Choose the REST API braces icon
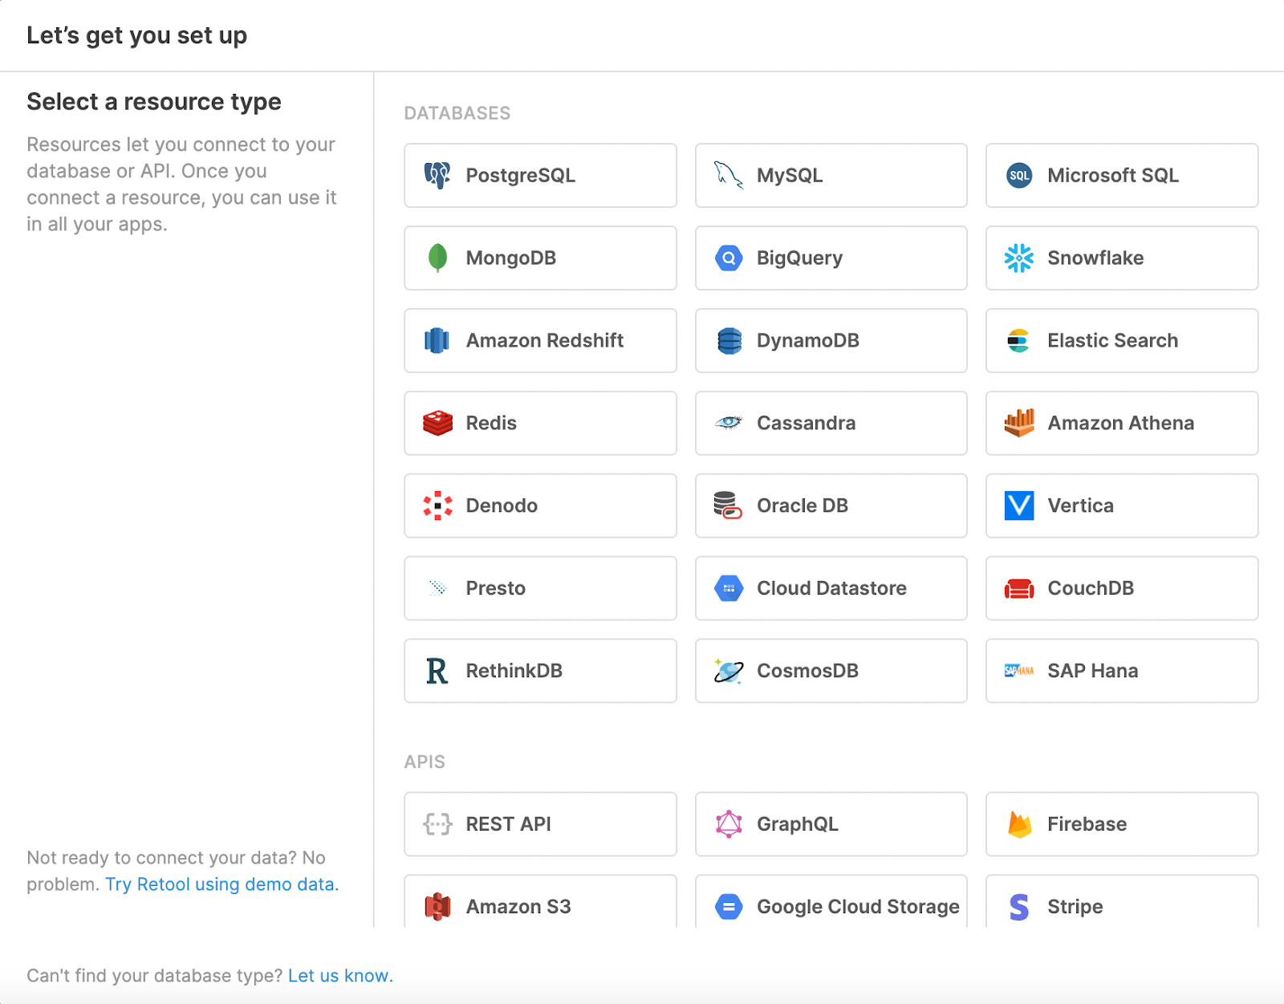 coord(437,824)
